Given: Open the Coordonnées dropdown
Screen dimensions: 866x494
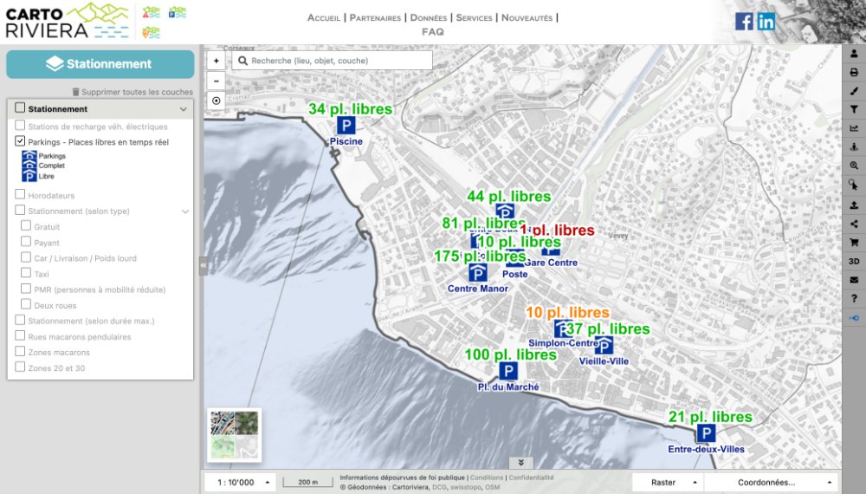Looking at the screenshot, I should [771, 482].
